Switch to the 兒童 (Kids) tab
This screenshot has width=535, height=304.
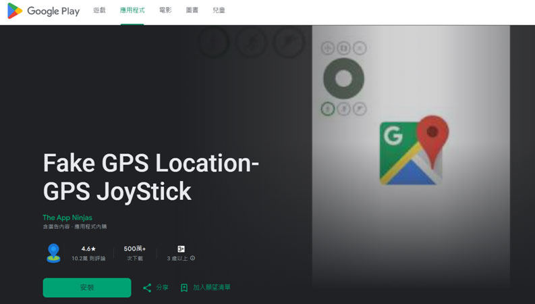tap(219, 10)
